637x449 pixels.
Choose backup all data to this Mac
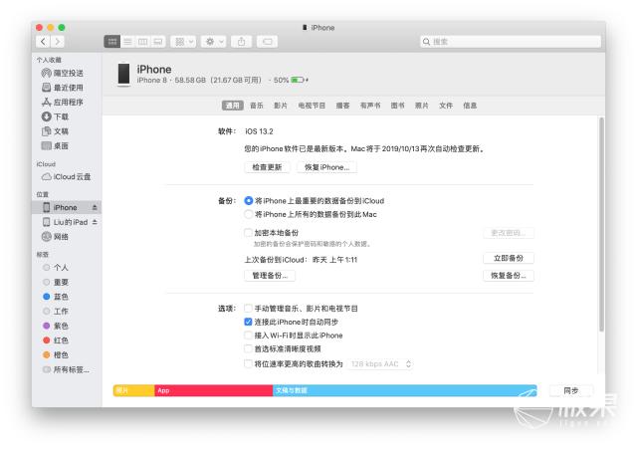(248, 215)
